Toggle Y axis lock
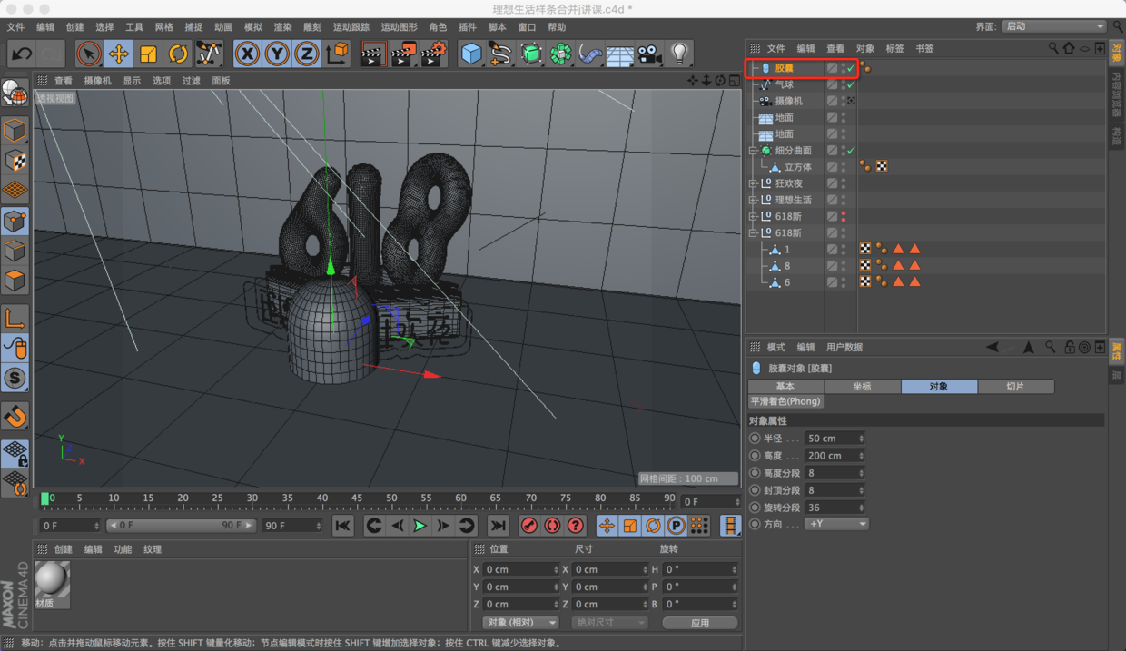Screen dimensions: 1126x651 click(x=277, y=54)
